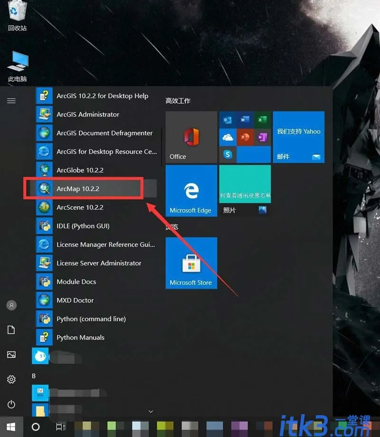Click the Skype icon in the Office apps tile
The height and width of the screenshot is (437, 380).
point(228,155)
